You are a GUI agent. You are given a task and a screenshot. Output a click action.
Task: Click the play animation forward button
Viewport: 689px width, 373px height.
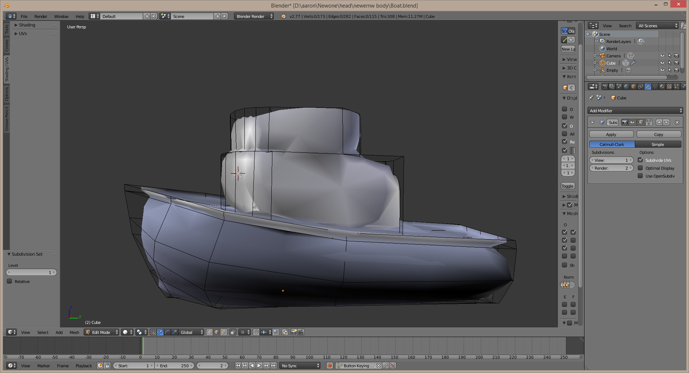[x=259, y=365]
